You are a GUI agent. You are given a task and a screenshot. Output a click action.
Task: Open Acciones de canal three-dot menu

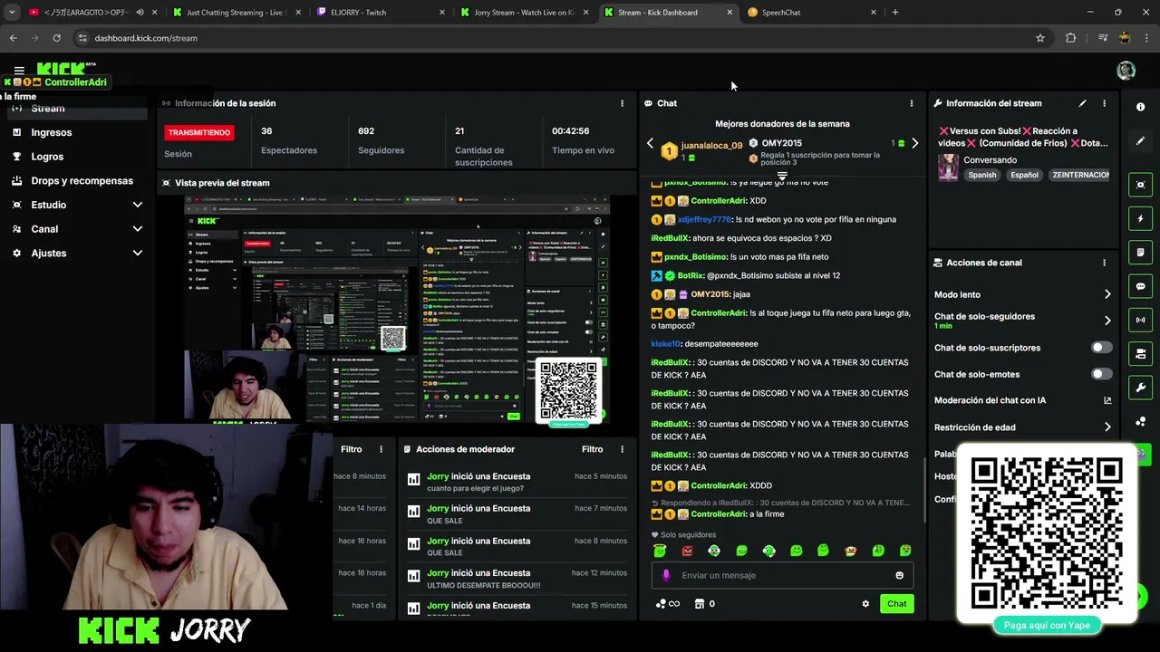tap(1104, 263)
